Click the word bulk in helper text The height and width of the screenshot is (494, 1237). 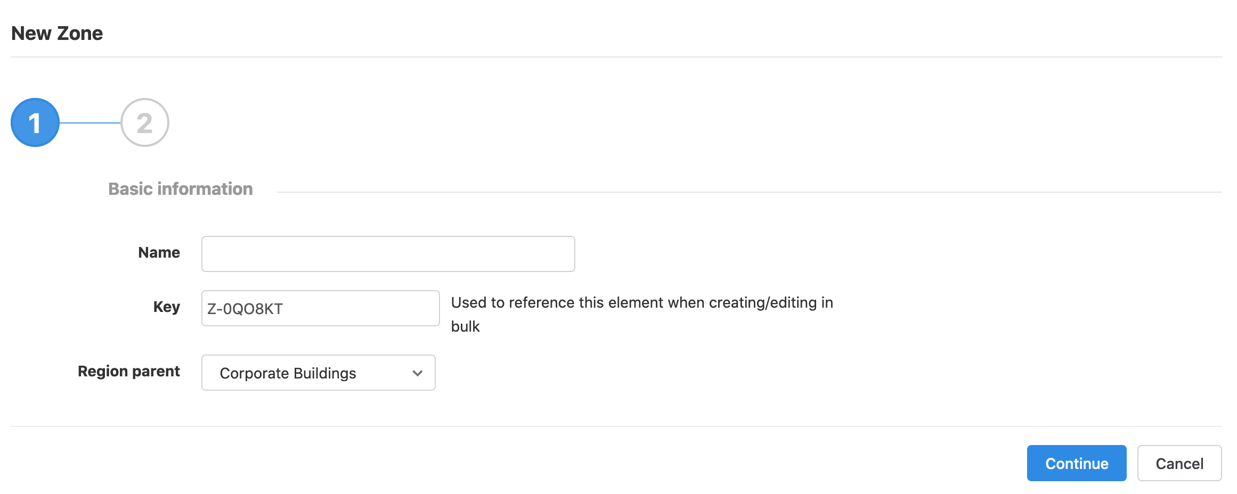[x=465, y=326]
